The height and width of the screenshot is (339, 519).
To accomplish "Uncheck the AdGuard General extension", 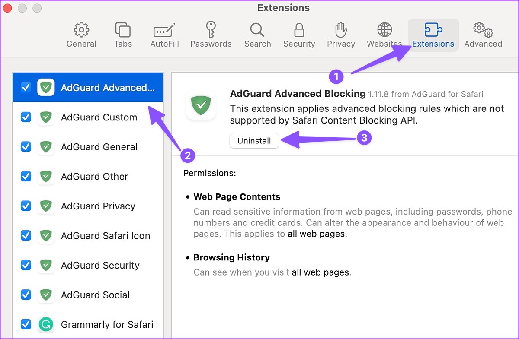I will pos(26,147).
